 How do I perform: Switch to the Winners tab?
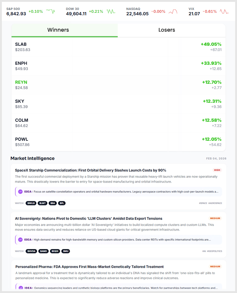point(64,30)
